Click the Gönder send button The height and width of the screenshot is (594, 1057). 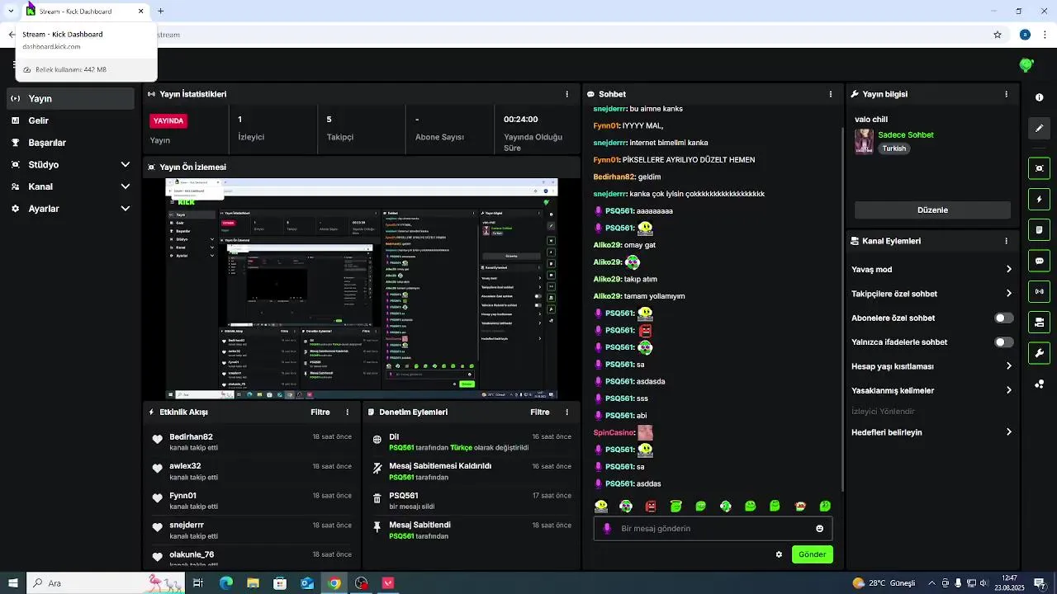[812, 554]
